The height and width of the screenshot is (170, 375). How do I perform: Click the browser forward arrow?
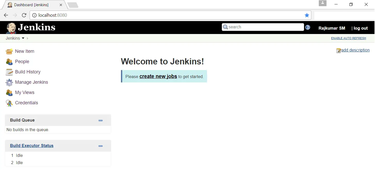[15, 15]
